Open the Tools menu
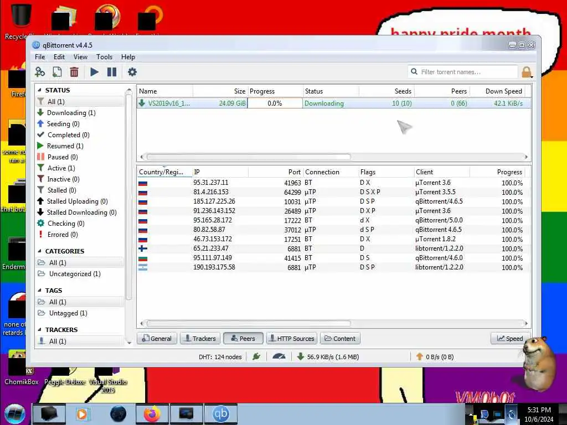567x425 pixels. [x=104, y=57]
